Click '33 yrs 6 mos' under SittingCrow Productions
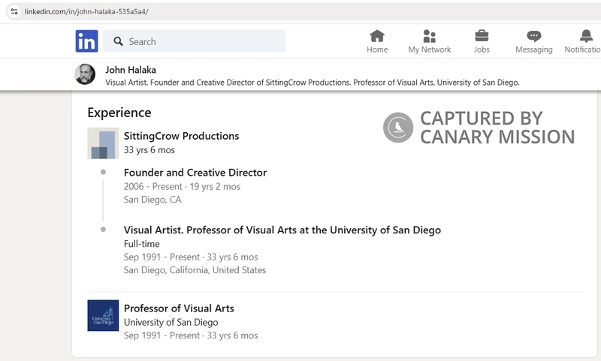Screen dimensions: 601x361 (x=149, y=150)
